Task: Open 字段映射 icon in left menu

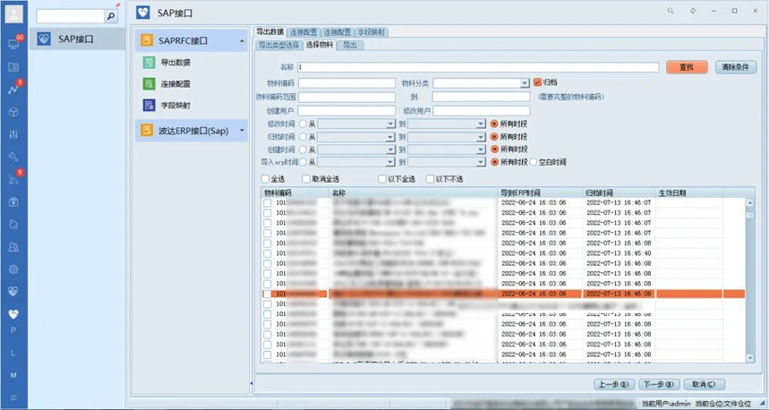Action: (x=149, y=105)
